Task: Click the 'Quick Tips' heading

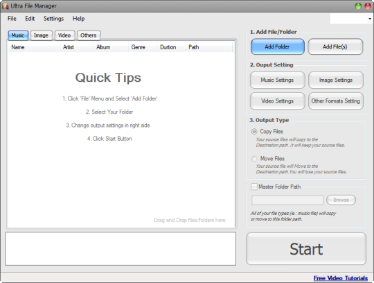Action: click(x=108, y=78)
